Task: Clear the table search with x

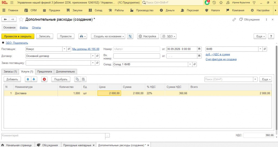Action: [x=255, y=79]
